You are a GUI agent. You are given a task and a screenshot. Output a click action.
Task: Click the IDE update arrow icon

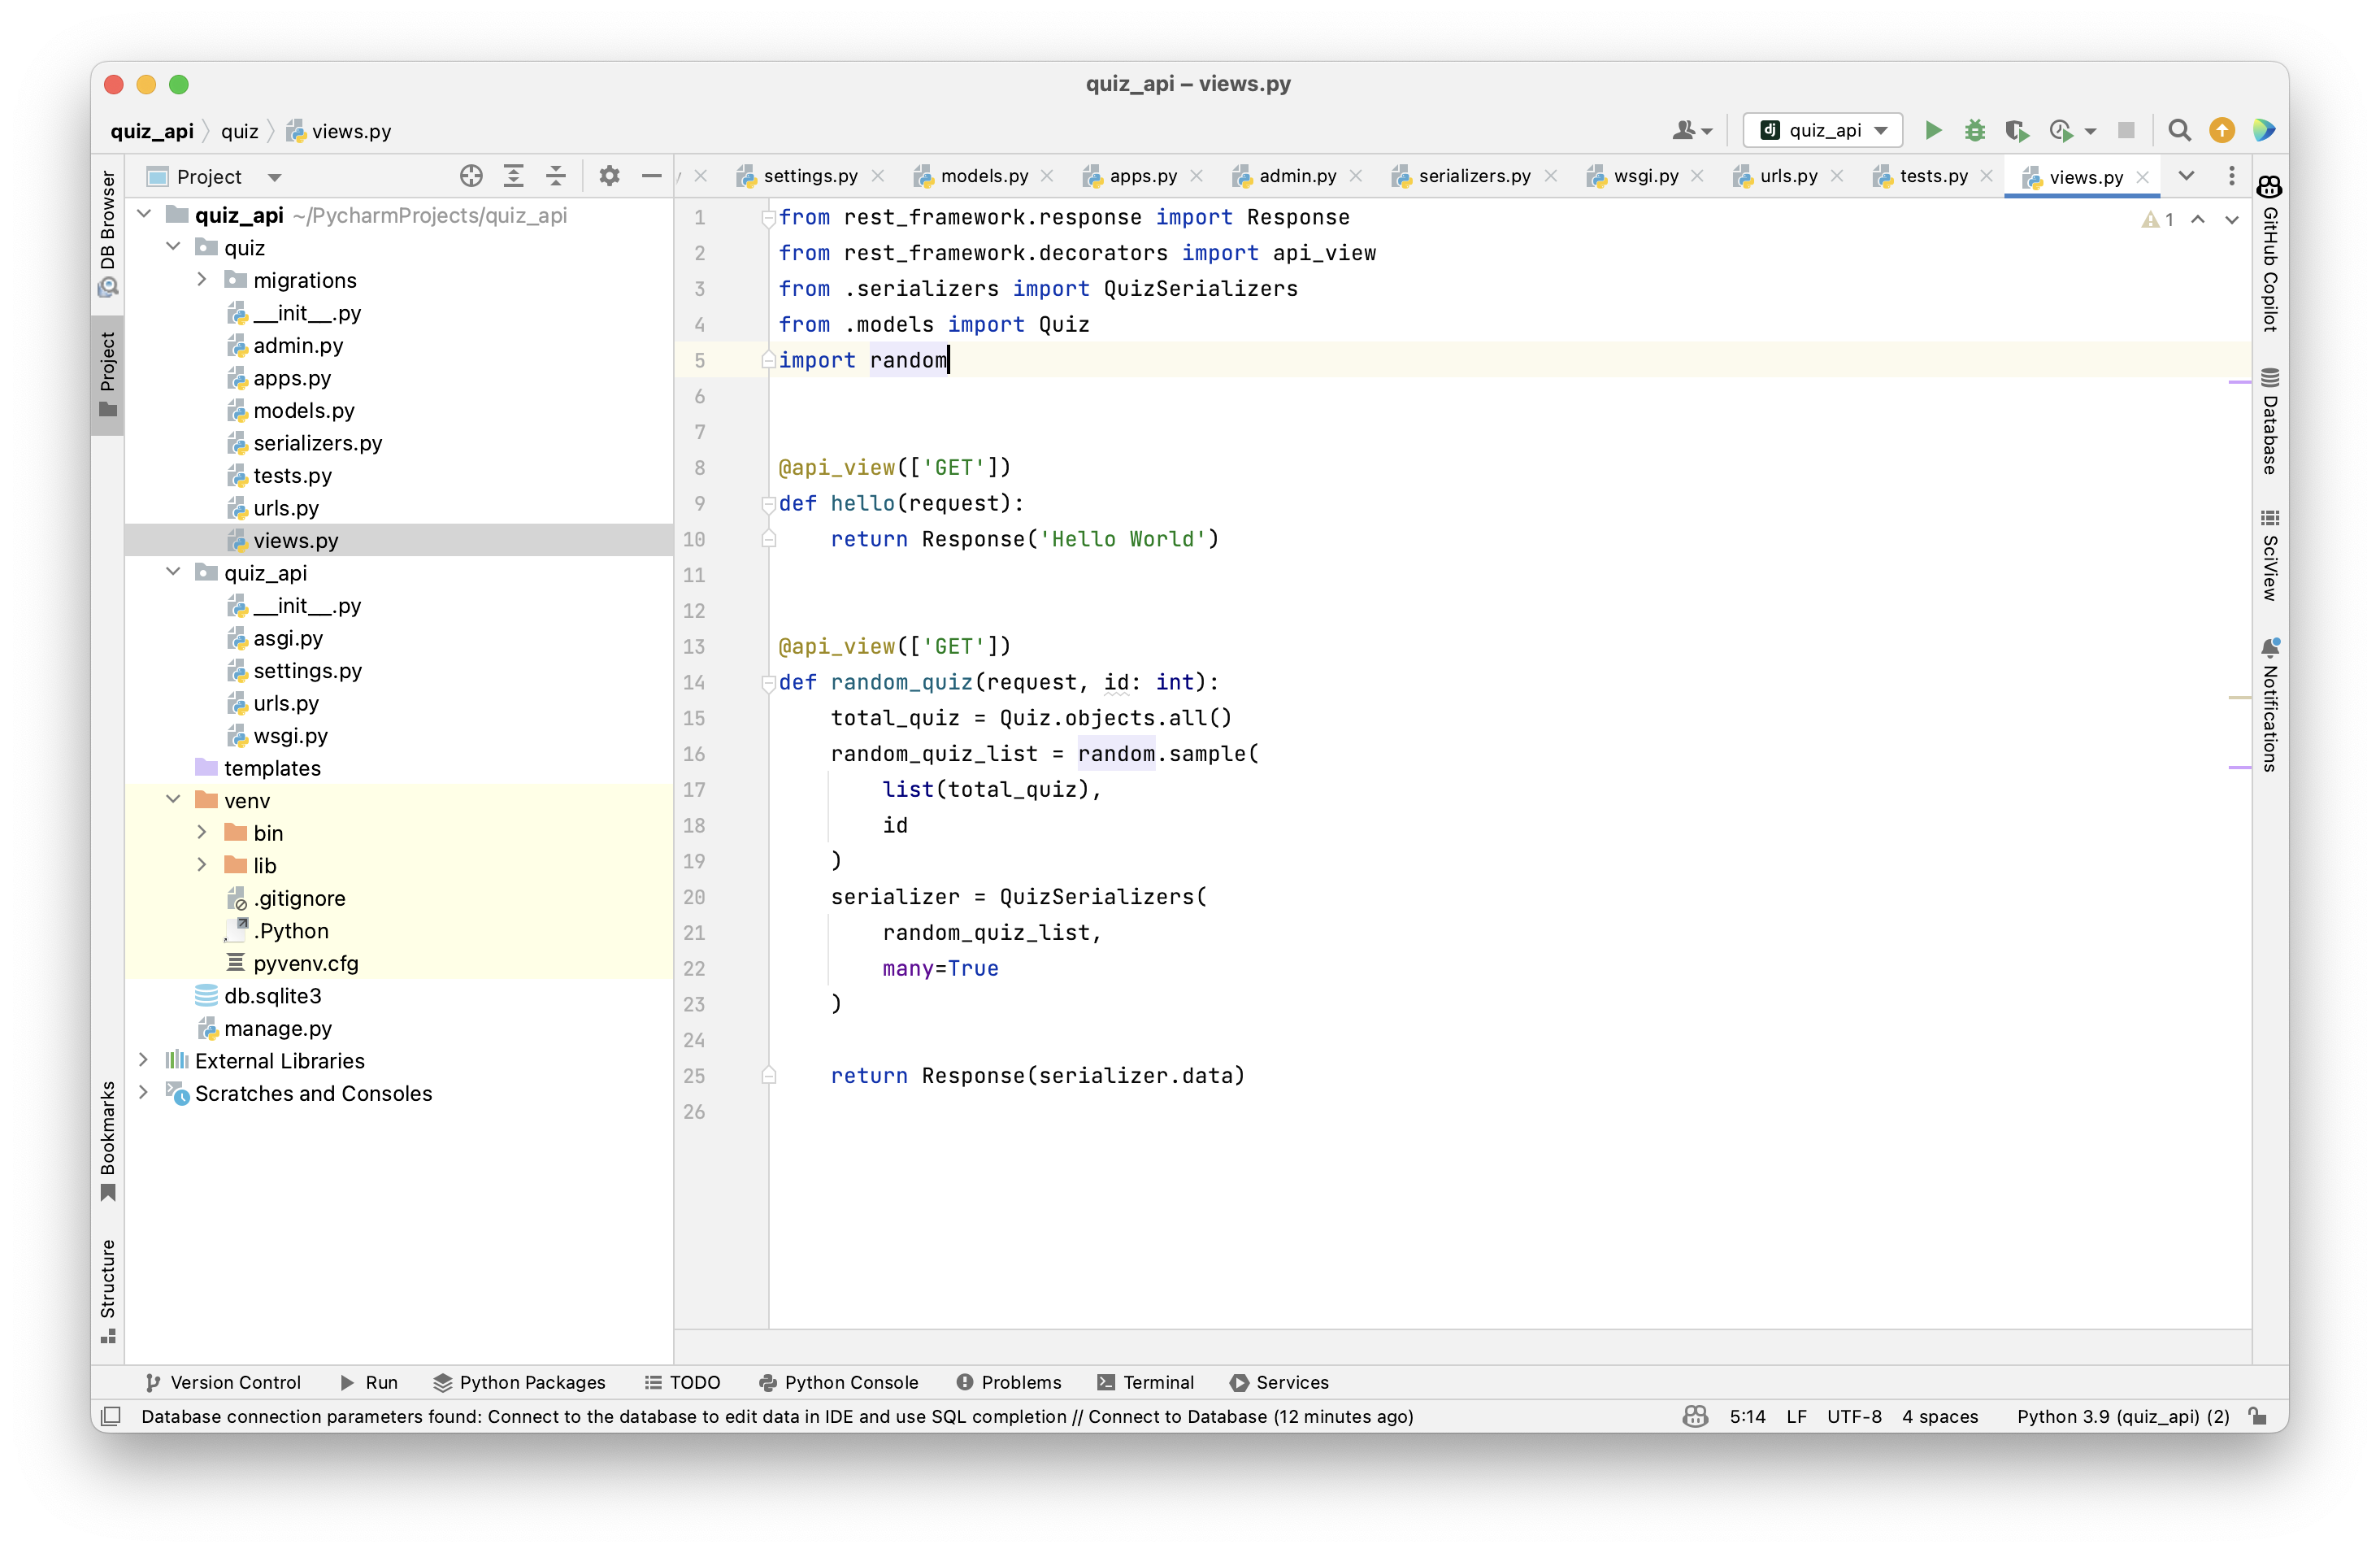coord(2222,130)
